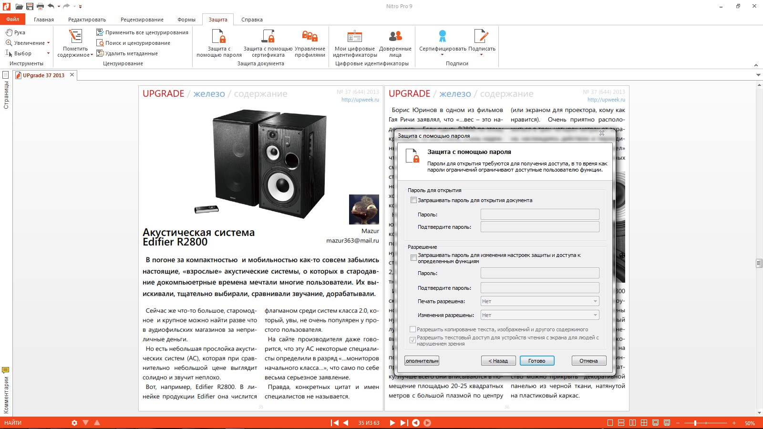Open the undo history dropdown arrow
Screen dimensions: 763x429
coord(59,7)
